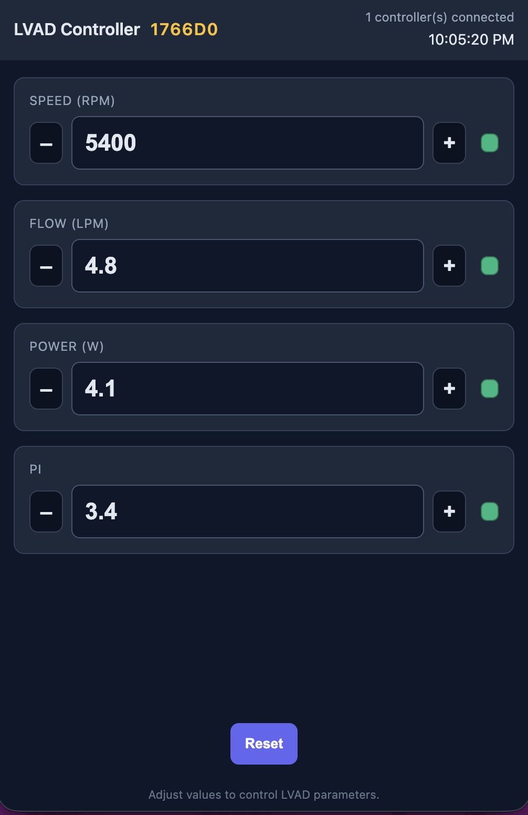Click the controller ID 1766D0
The height and width of the screenshot is (815, 528).
point(184,29)
